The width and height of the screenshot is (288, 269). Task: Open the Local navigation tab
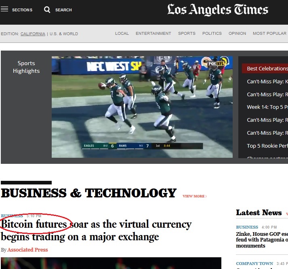[x=122, y=34]
